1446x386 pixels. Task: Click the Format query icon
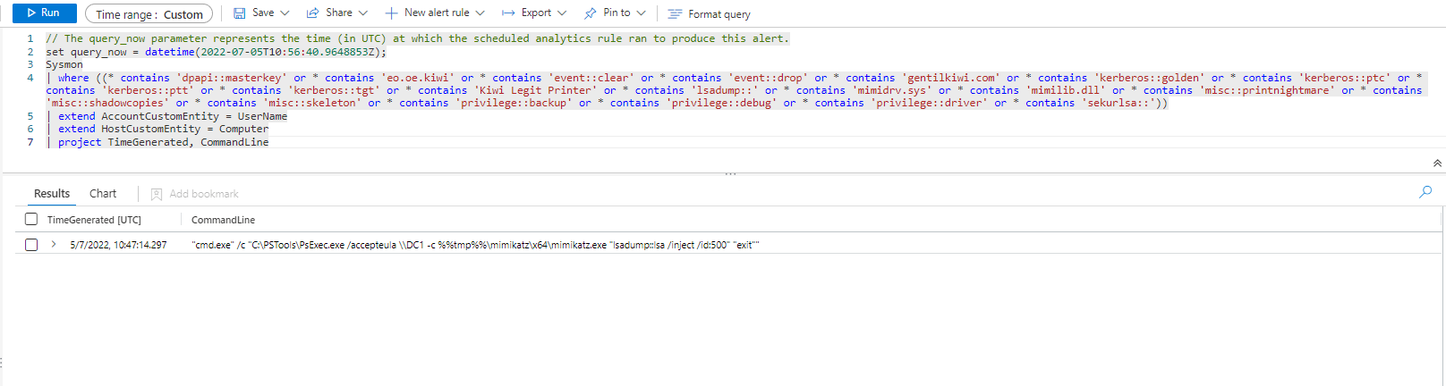click(675, 14)
